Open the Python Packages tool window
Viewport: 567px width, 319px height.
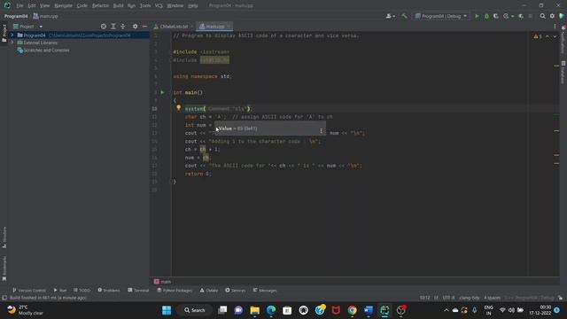(175, 291)
